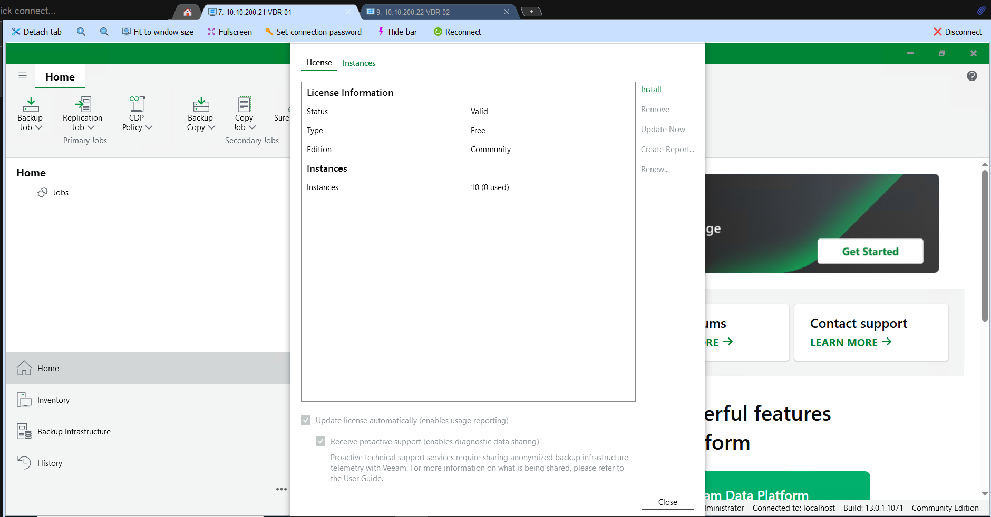Click the Build: 13.0.1.1071 status text
The height and width of the screenshot is (517, 991).
(x=873, y=508)
